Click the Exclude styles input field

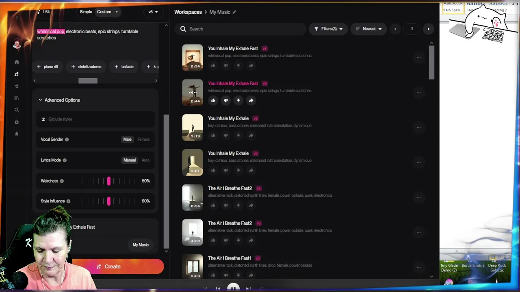pyautogui.click(x=95, y=119)
